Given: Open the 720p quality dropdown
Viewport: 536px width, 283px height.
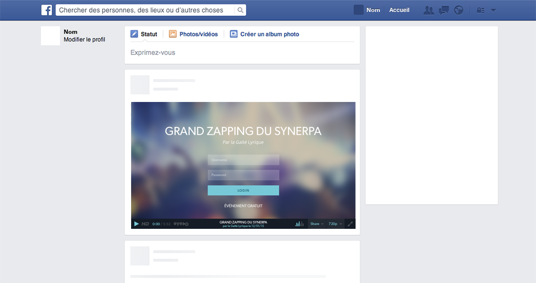Looking at the screenshot, I should coord(335,224).
